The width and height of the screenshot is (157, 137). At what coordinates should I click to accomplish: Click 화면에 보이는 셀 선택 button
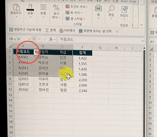click(95, 31)
